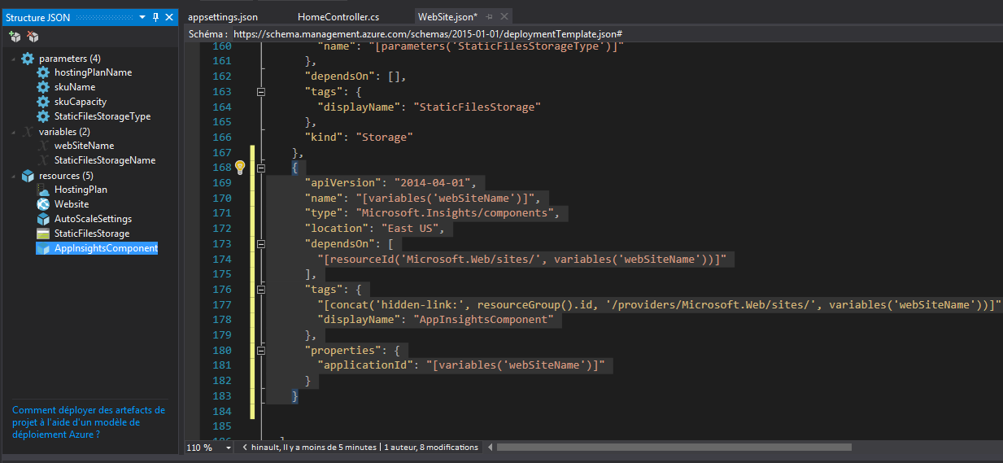Image resolution: width=1003 pixels, height=463 pixels.
Task: Open the Structure JSON window options dropdown
Action: [142, 17]
